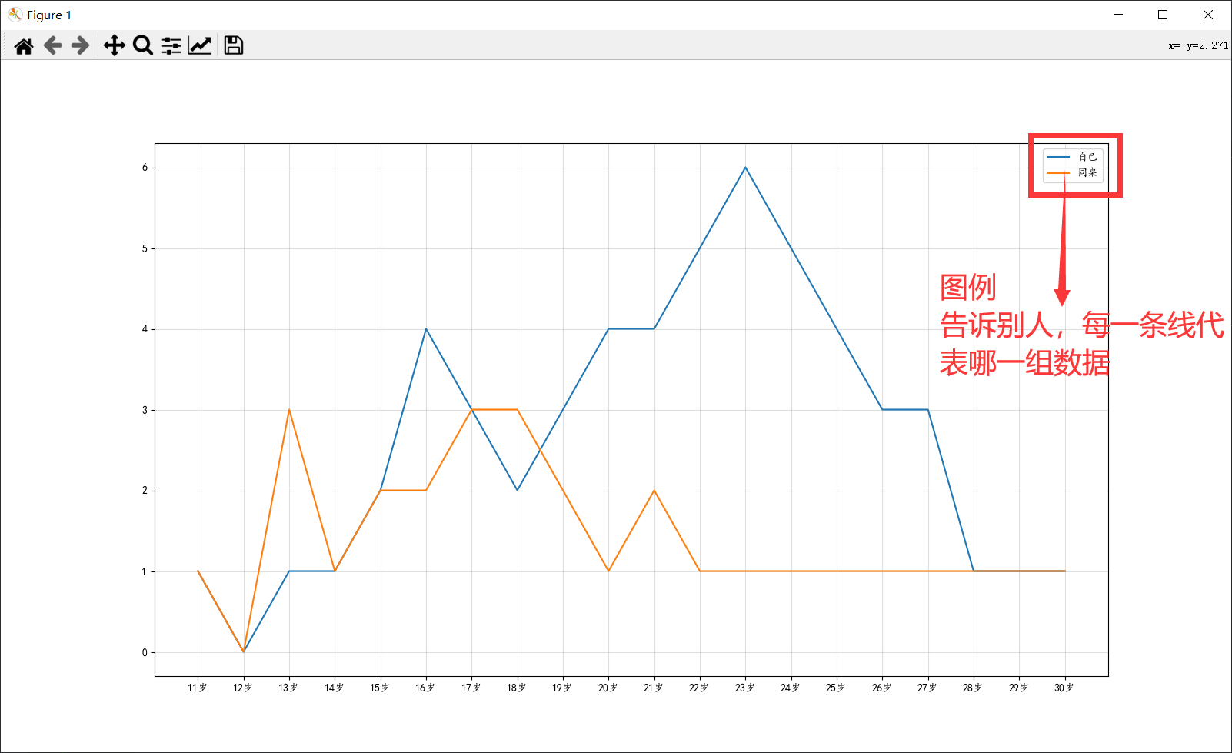Click the y-axis tick label 0
The image size is (1232, 753).
(x=145, y=652)
